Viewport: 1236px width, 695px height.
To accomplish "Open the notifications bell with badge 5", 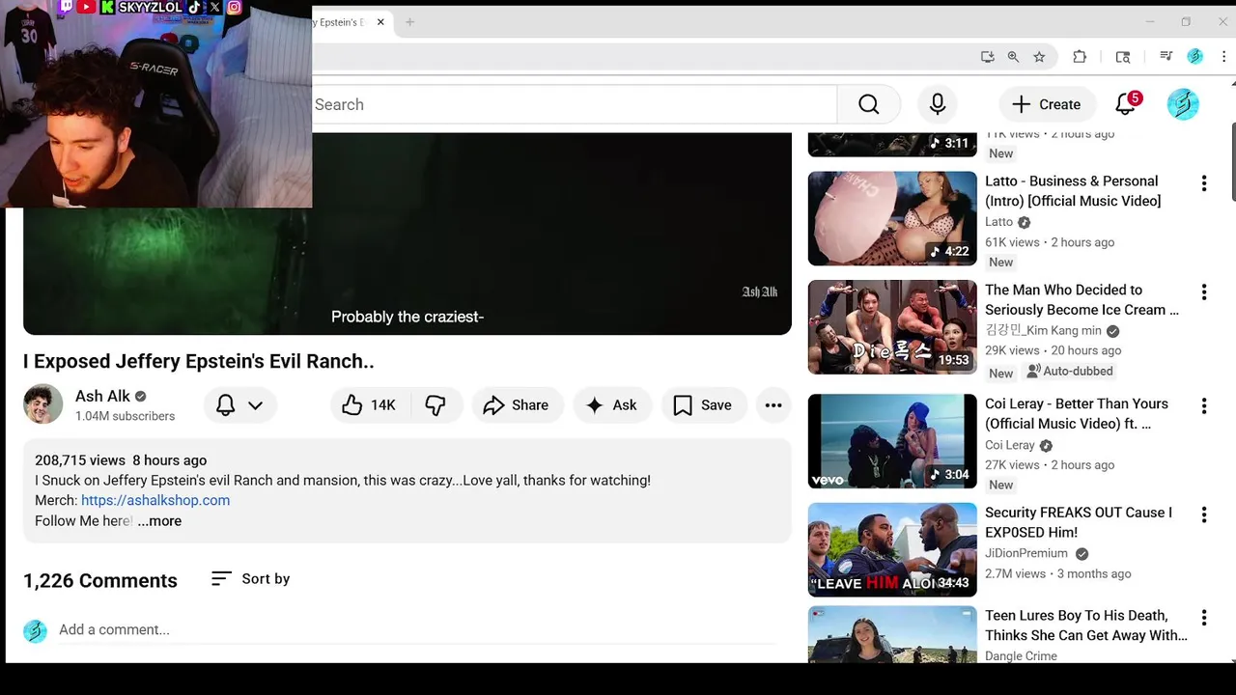I will pyautogui.click(x=1126, y=103).
